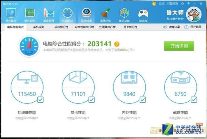Switch to the 电脑性能测试 tab

click(15, 27)
